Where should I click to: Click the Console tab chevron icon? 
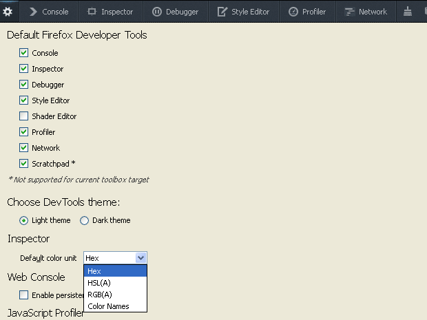(x=33, y=12)
